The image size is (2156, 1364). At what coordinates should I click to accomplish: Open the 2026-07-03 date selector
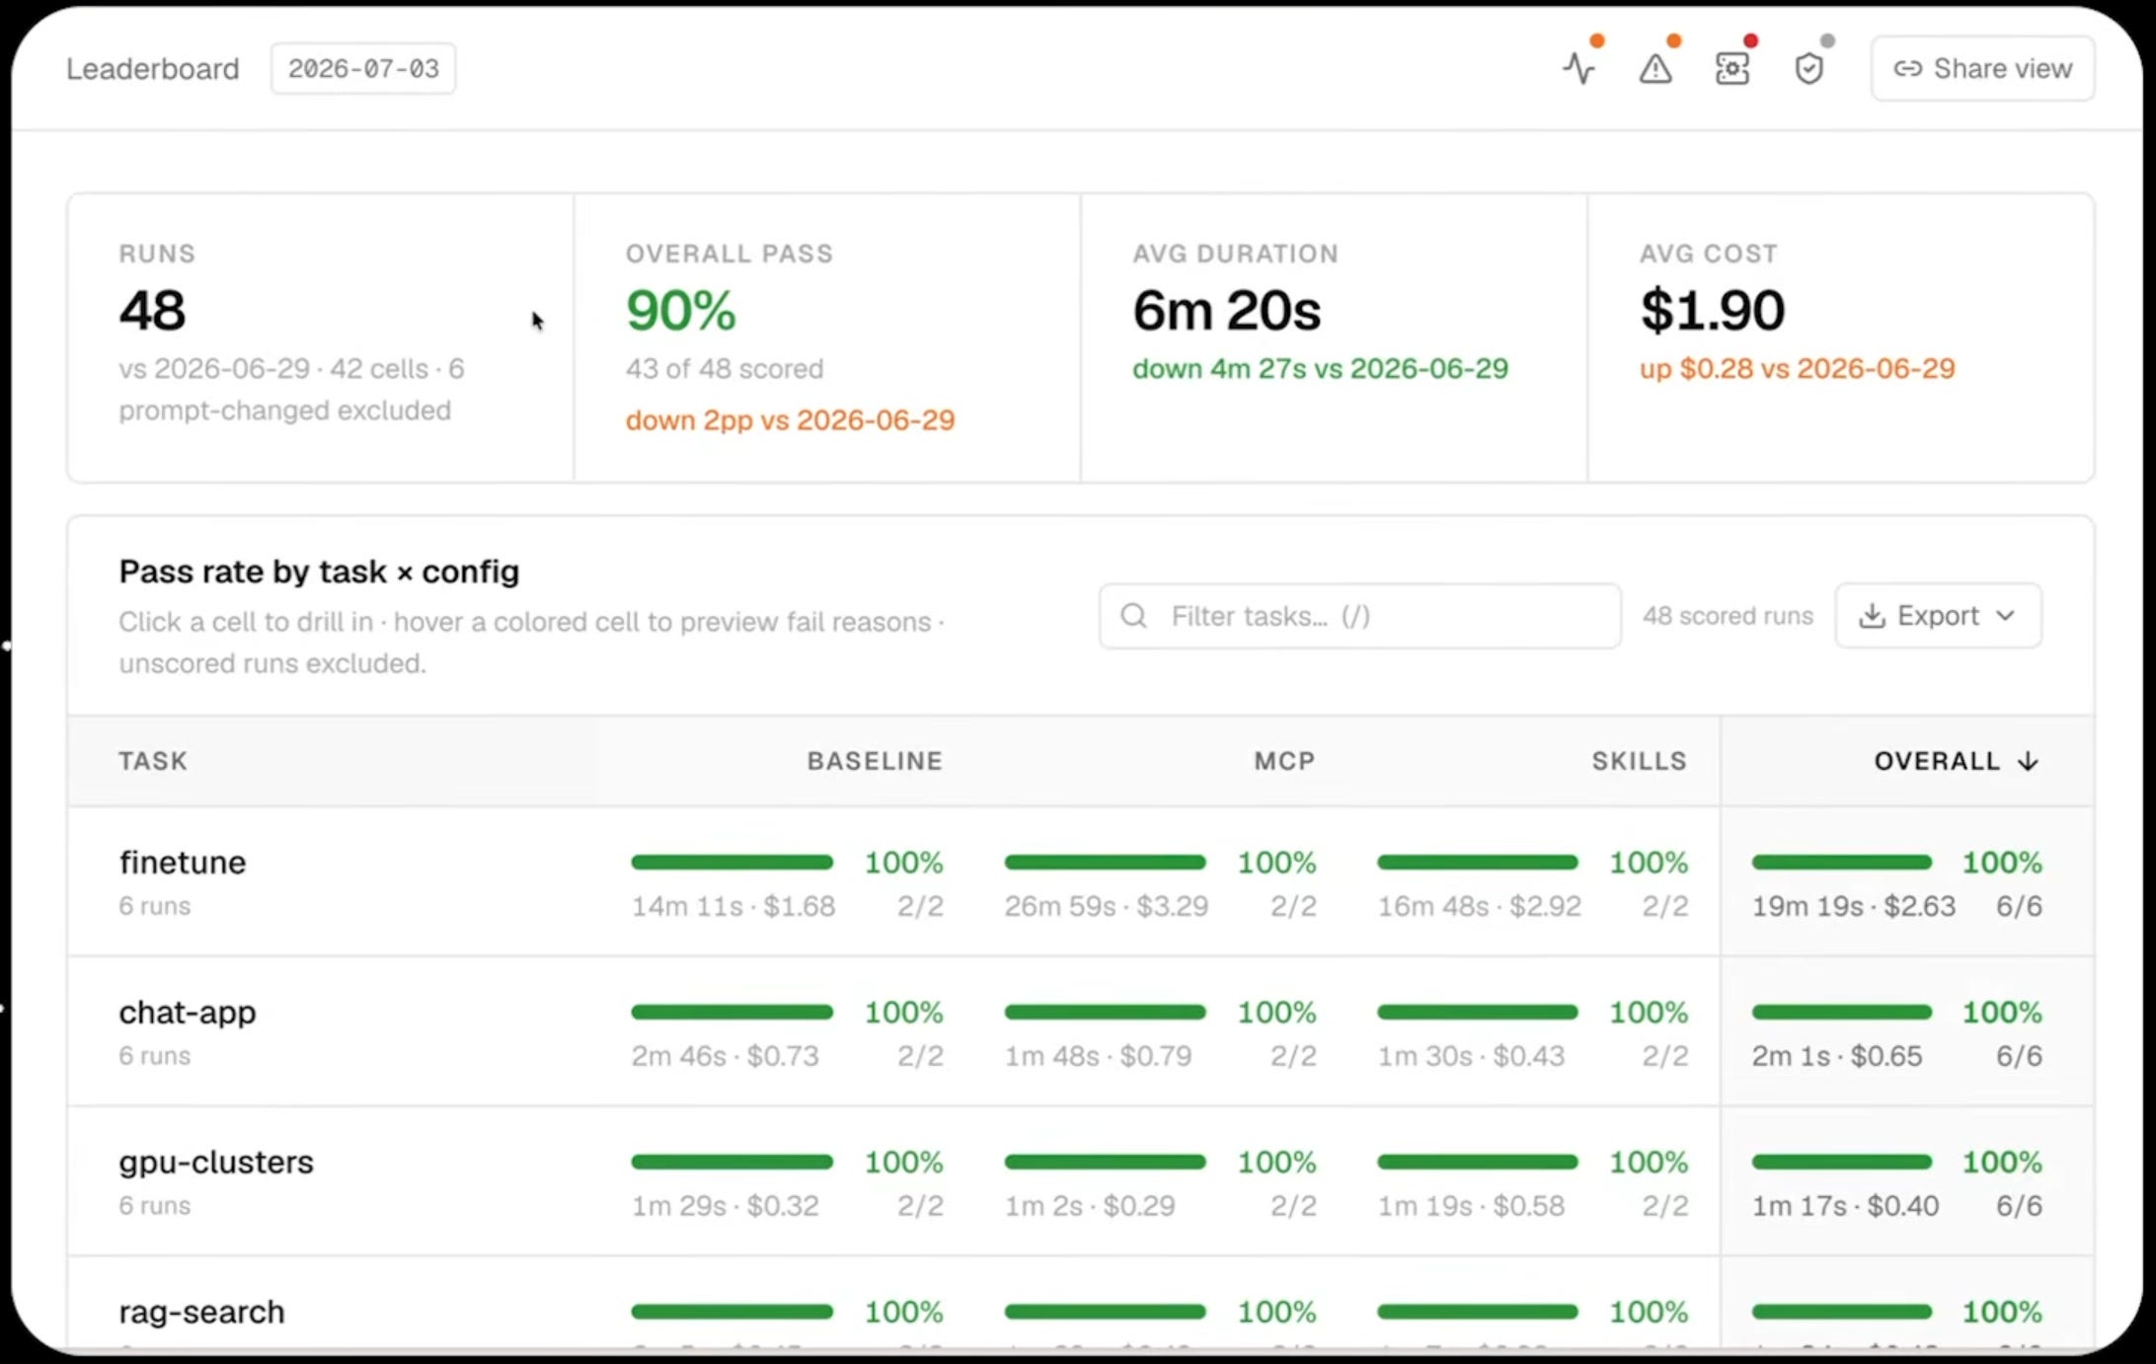coord(363,68)
